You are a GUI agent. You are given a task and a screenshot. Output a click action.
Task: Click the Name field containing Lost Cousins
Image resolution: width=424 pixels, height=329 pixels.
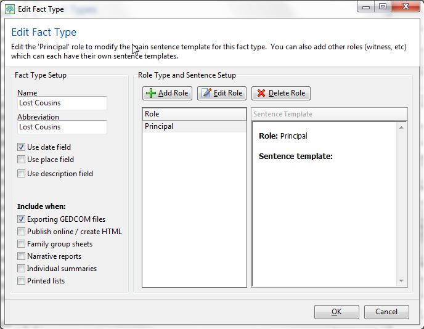pos(62,103)
